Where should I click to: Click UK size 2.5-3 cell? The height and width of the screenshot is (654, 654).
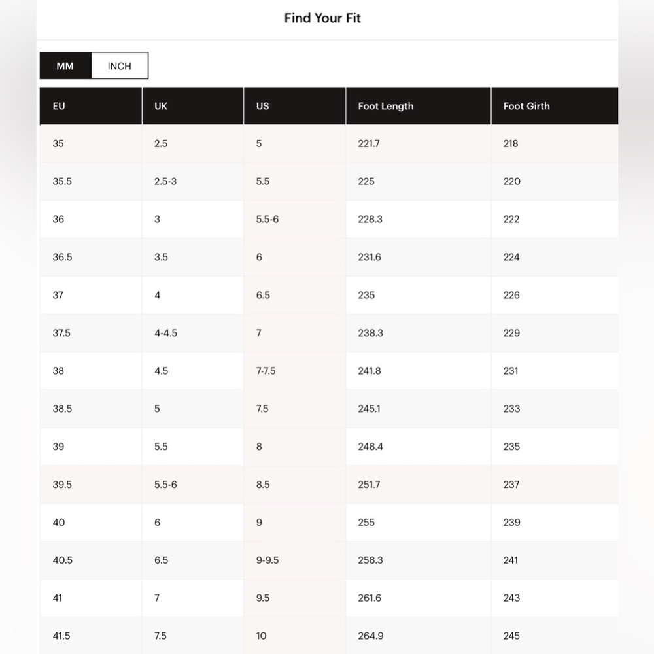tap(193, 181)
